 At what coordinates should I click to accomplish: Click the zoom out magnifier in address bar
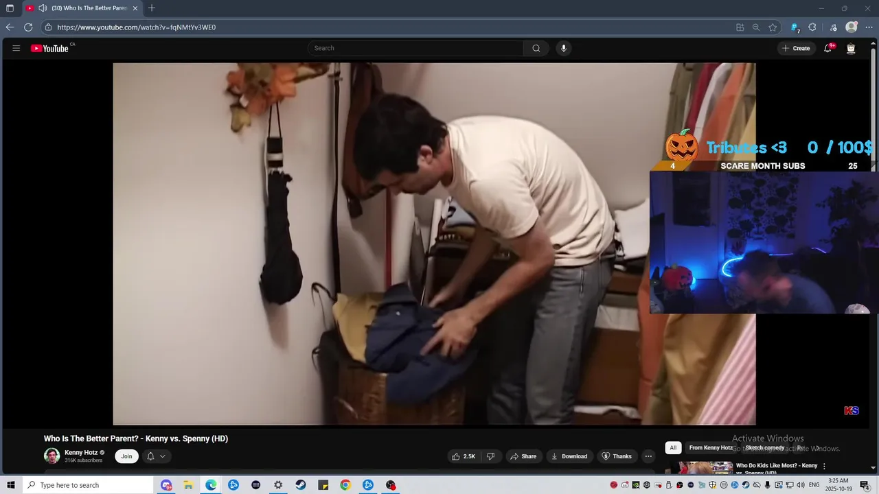point(756,27)
